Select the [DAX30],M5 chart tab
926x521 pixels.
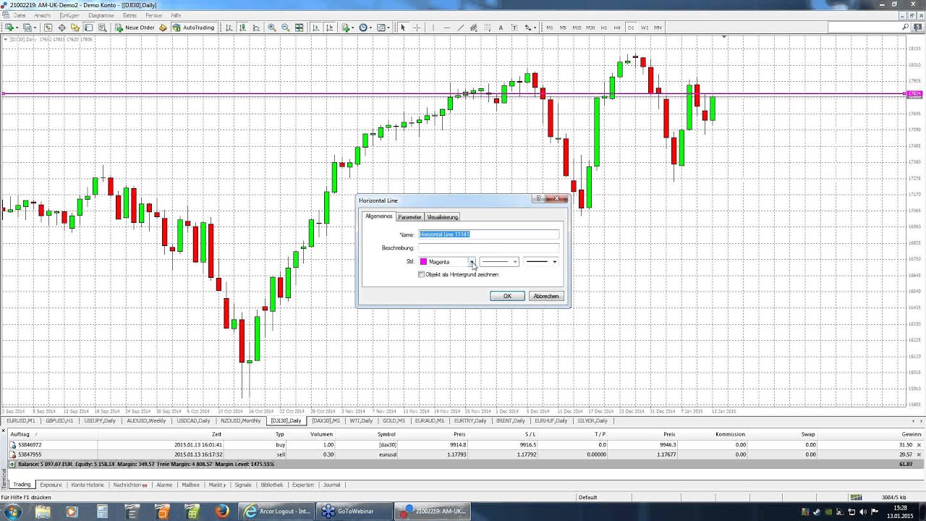coord(326,420)
